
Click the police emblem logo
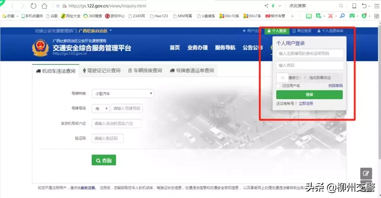pyautogui.click(x=41, y=48)
